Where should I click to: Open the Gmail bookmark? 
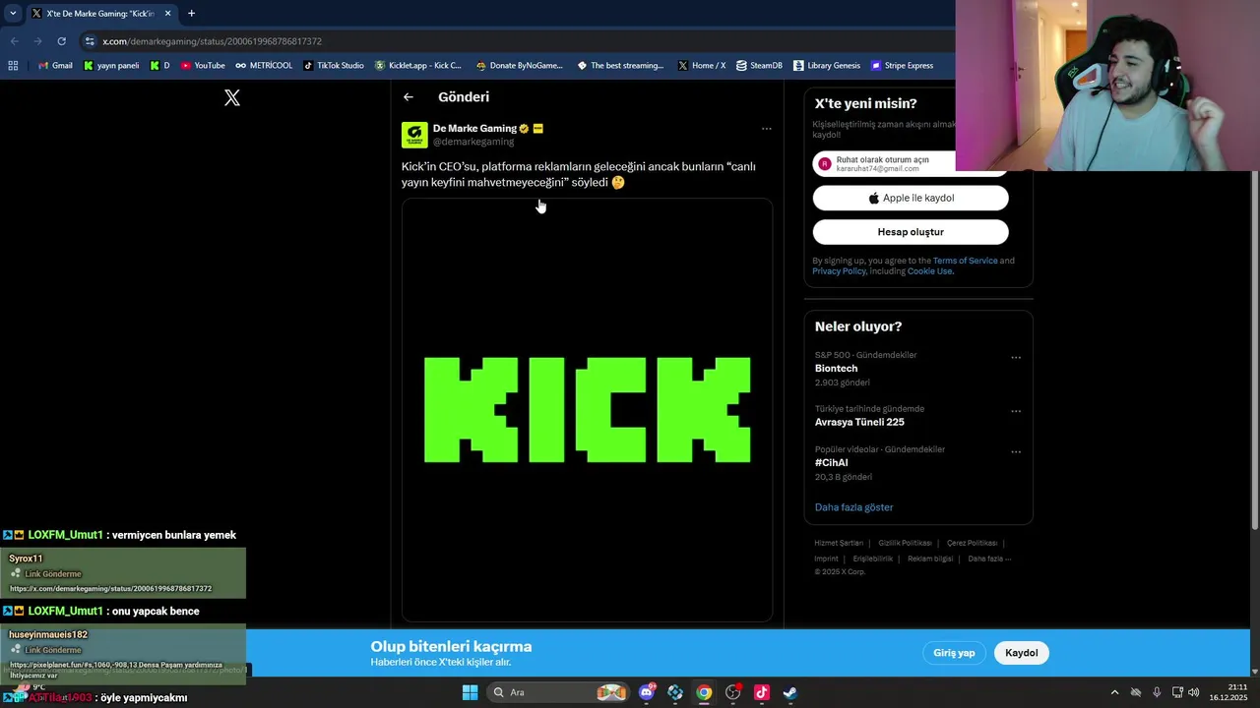(x=55, y=66)
